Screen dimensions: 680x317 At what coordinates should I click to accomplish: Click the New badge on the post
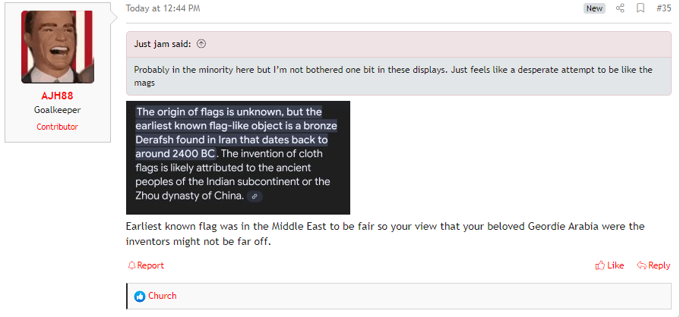coord(594,8)
